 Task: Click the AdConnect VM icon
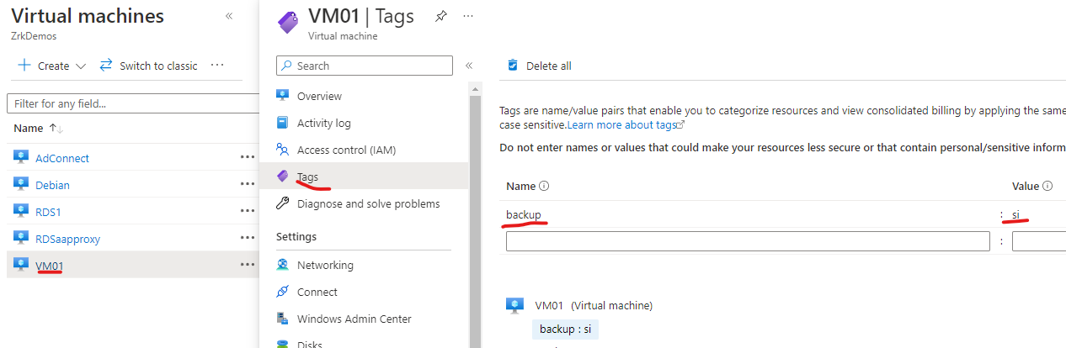click(22, 158)
